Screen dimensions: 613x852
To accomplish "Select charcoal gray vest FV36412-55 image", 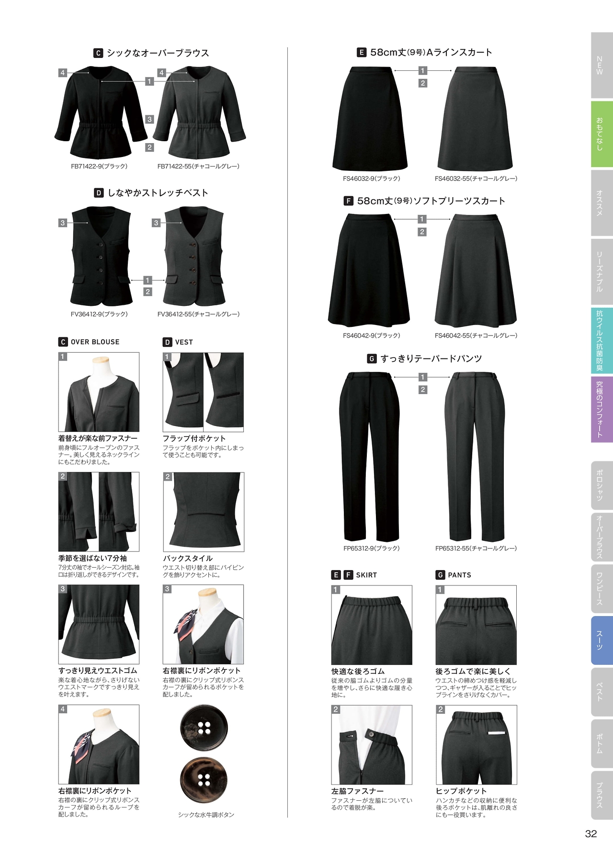I will pyautogui.click(x=194, y=256).
